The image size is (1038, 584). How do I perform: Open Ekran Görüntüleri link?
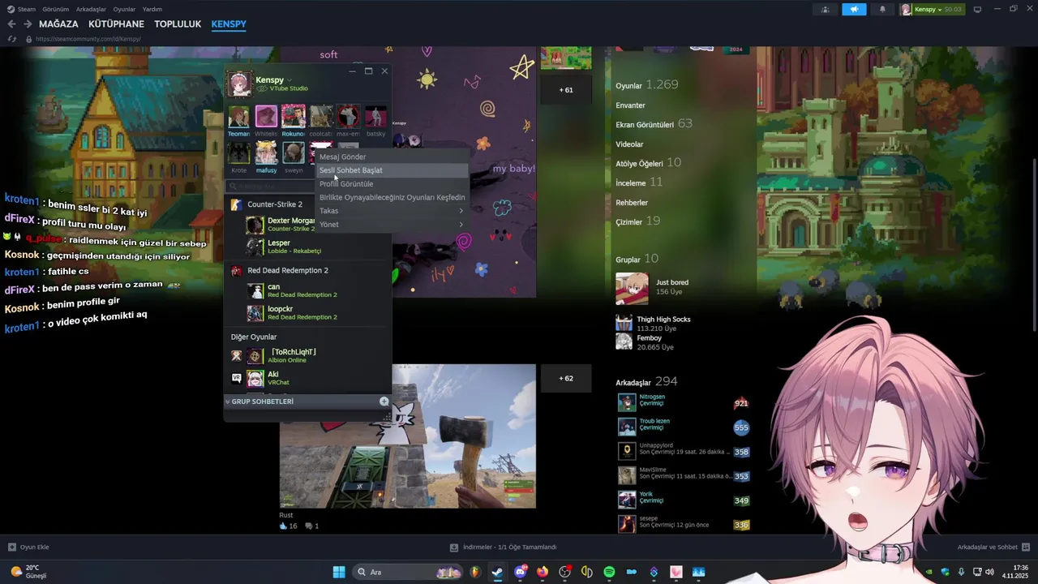pos(654,124)
